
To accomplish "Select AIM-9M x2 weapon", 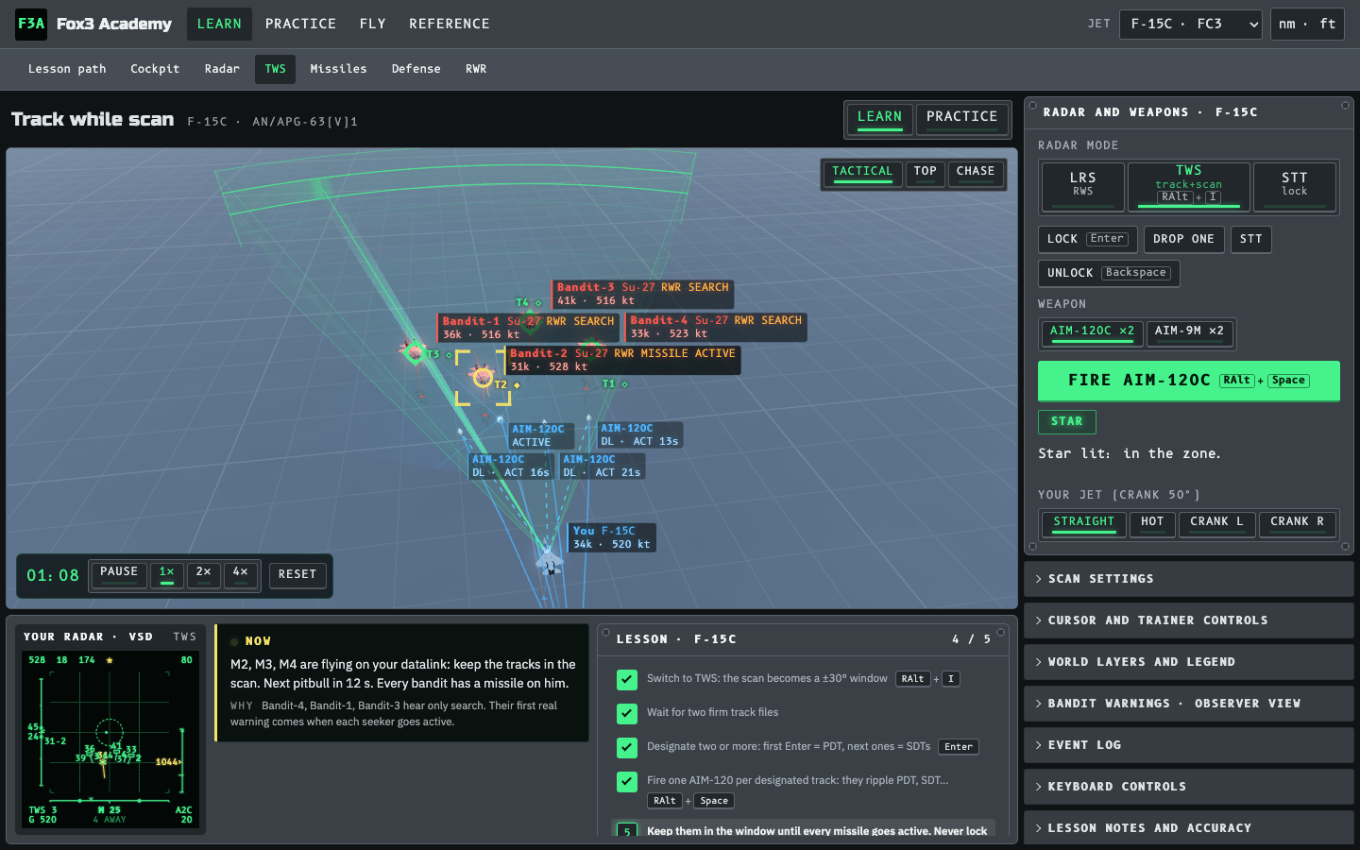I will coord(1190,332).
